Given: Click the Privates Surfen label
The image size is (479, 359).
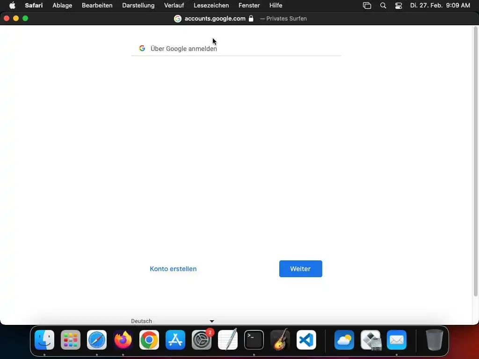Looking at the screenshot, I should (287, 19).
